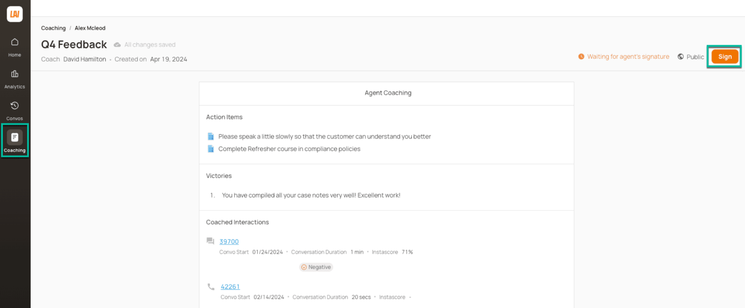745x308 pixels.
Task: Click the orange app logo
Action: click(15, 14)
